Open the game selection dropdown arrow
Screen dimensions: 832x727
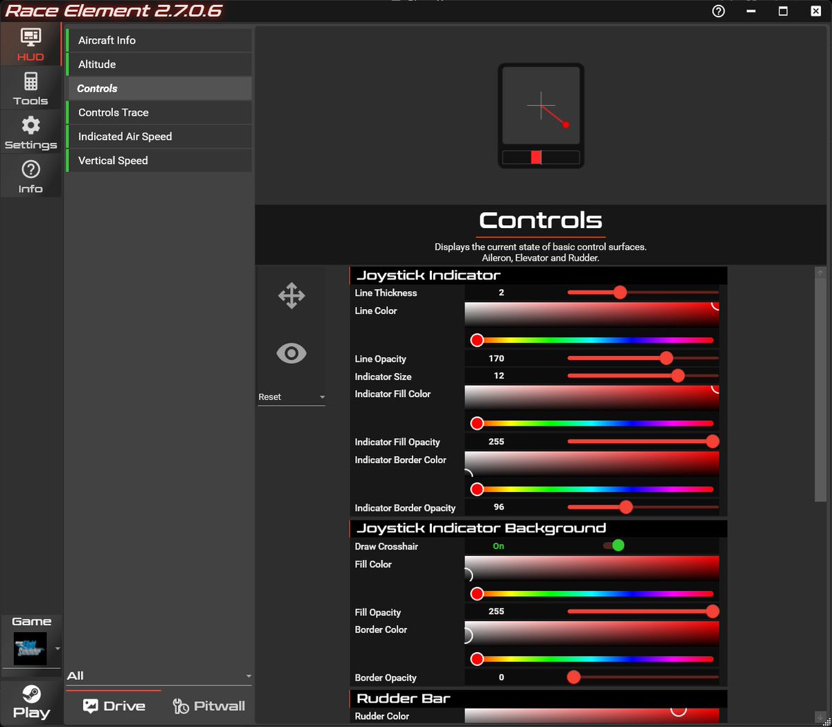click(x=58, y=649)
